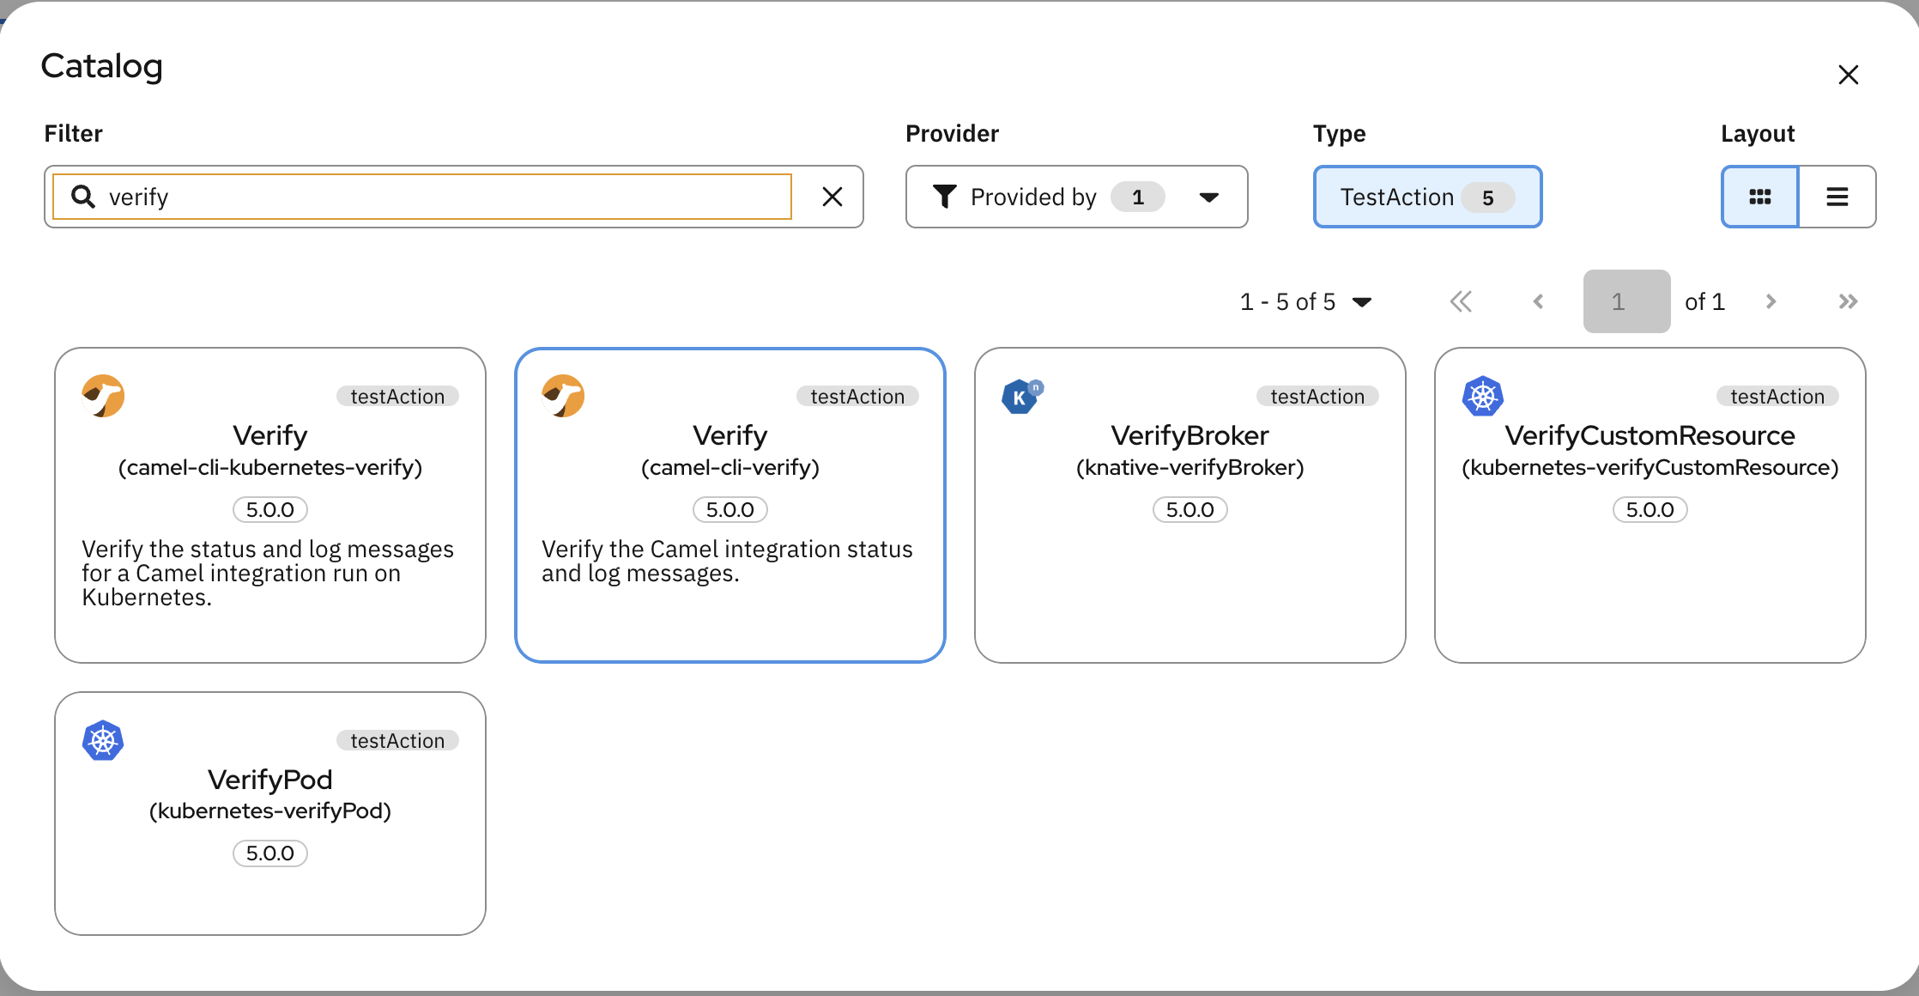
Task: Click Camel icon on camel-cli-kubernetes-verify card
Action: (x=103, y=396)
